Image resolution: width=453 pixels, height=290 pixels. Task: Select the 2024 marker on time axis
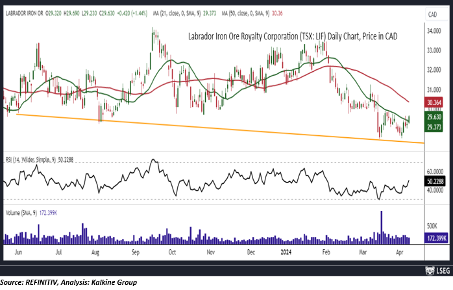(286, 252)
